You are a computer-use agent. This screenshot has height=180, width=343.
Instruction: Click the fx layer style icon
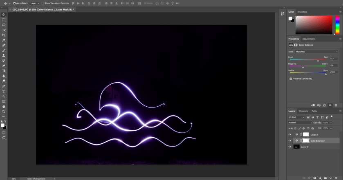(310, 178)
